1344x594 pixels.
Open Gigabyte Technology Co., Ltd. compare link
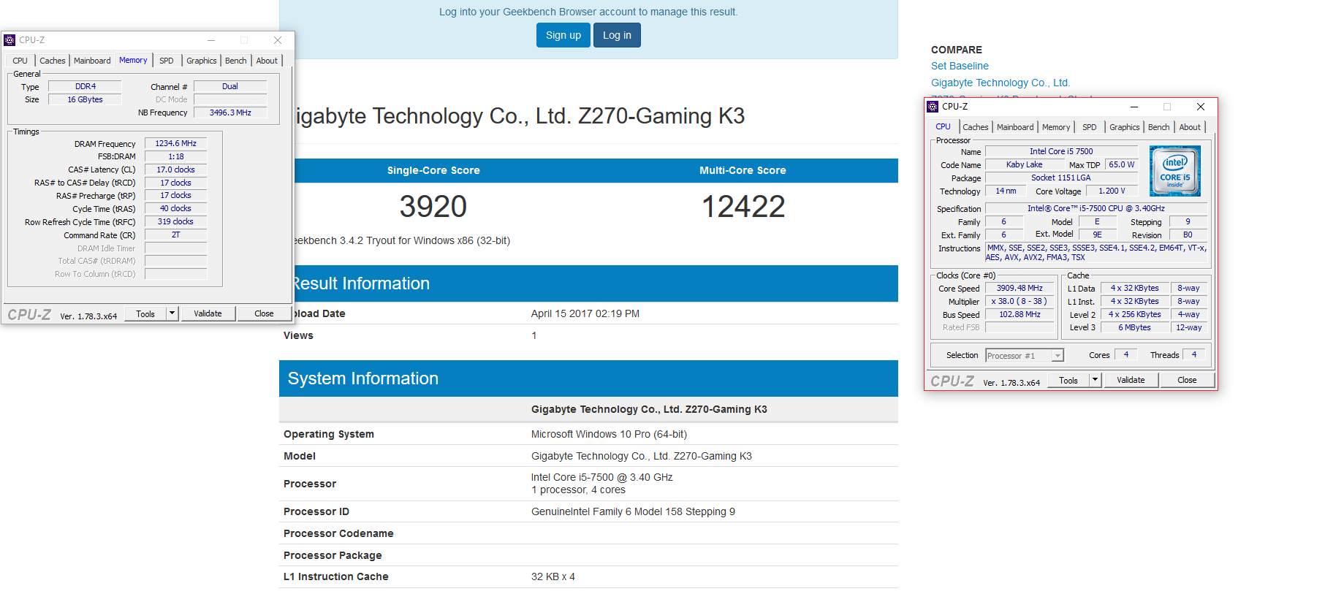(1001, 83)
